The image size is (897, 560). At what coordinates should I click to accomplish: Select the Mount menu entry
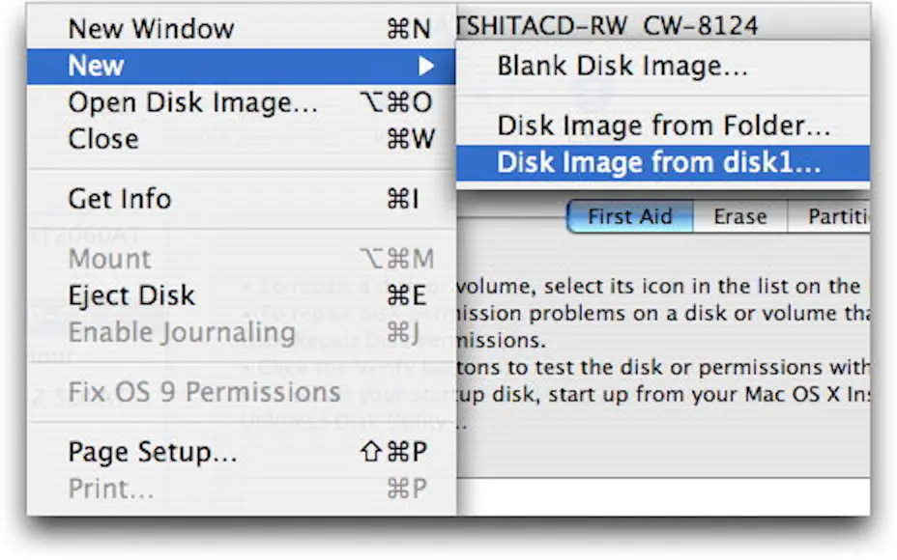110,259
